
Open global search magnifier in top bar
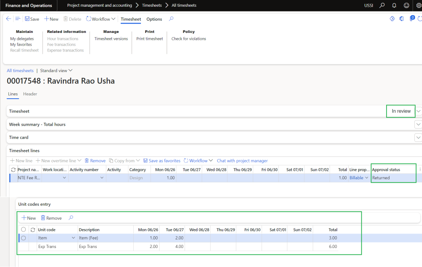coord(382,5)
